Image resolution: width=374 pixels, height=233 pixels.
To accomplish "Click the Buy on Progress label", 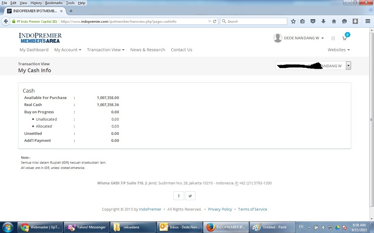I will (39, 112).
